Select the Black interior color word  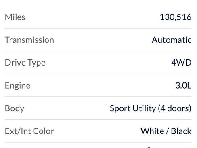[x=181, y=131]
